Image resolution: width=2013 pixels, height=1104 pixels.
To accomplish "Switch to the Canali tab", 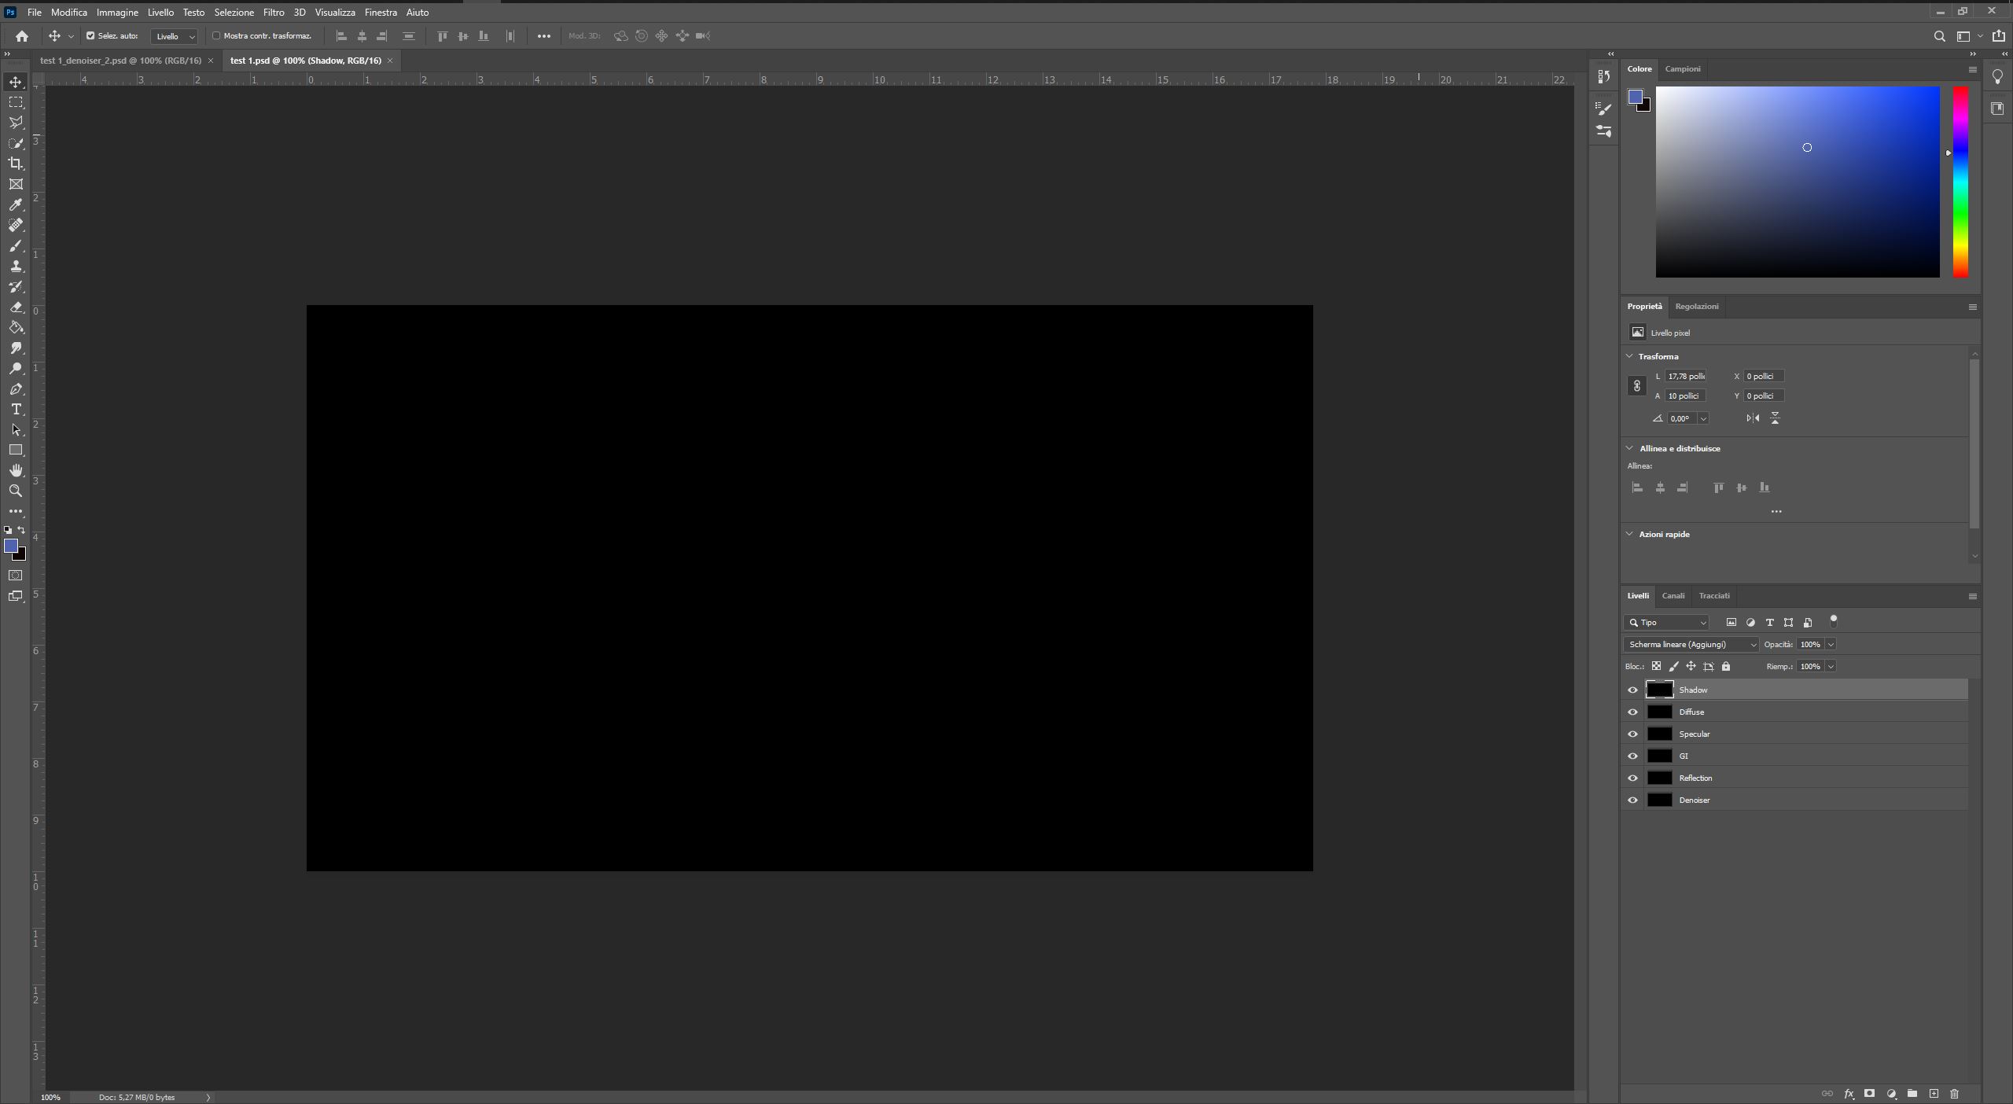I will 1673,596.
